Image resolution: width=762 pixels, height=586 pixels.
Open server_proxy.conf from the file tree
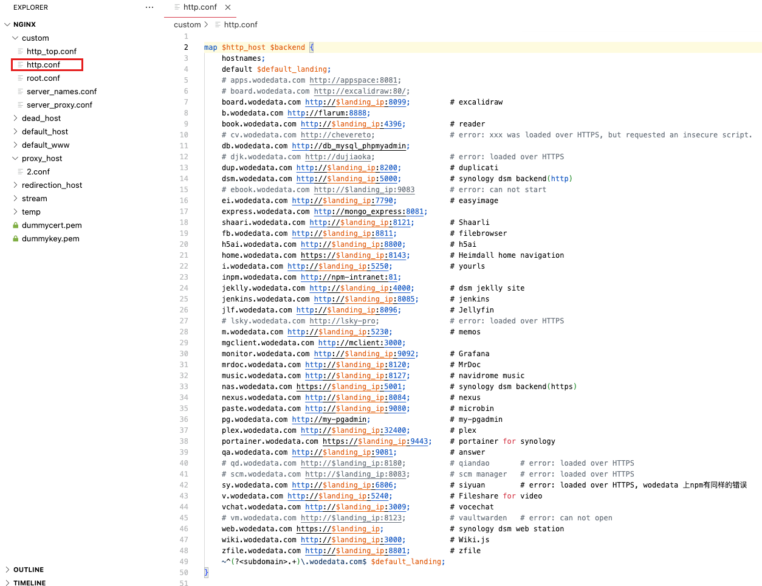pyautogui.click(x=60, y=105)
